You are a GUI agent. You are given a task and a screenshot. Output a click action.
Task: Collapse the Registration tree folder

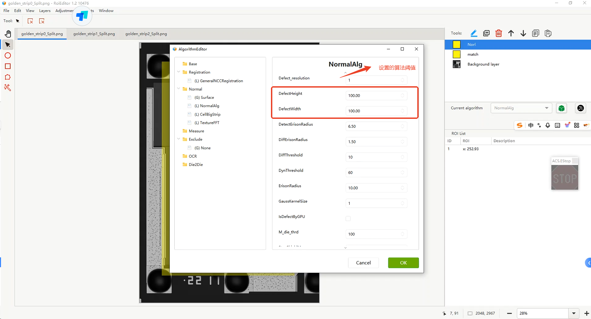click(x=179, y=72)
